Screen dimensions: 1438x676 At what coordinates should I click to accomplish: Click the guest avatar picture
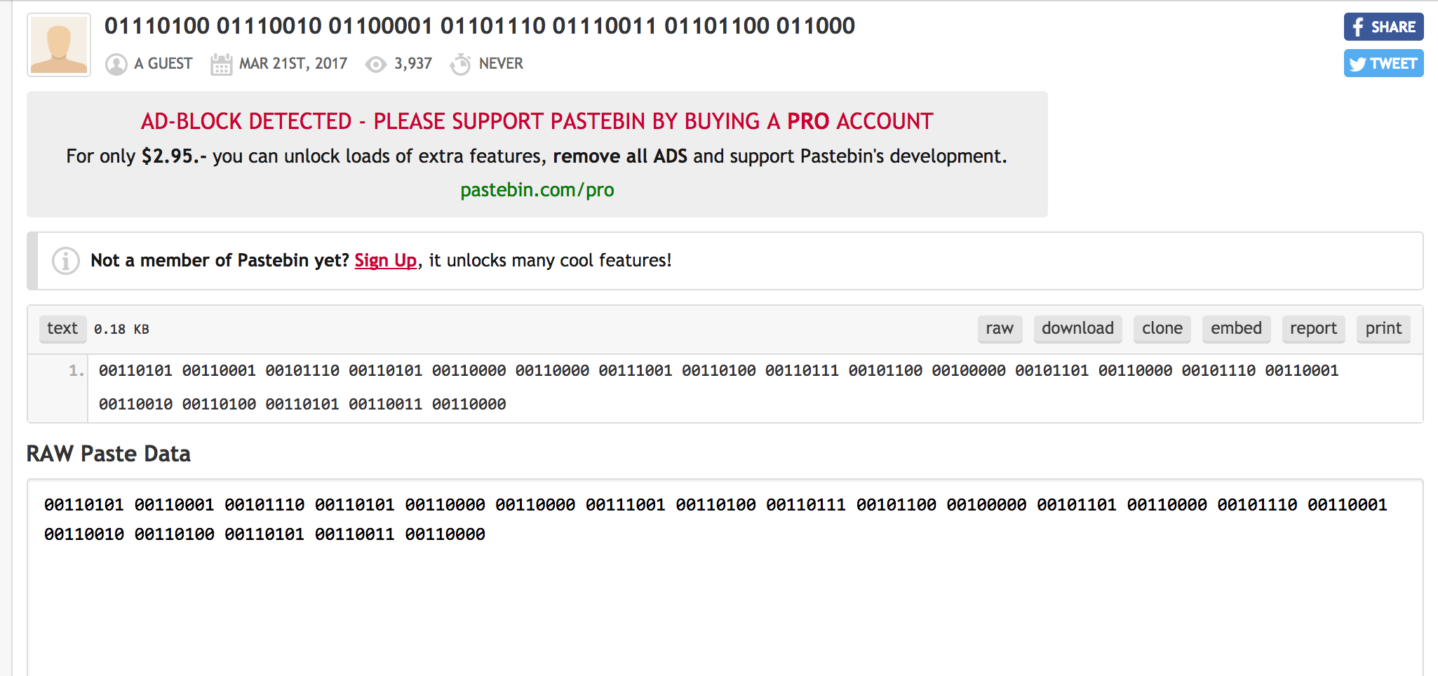point(59,45)
